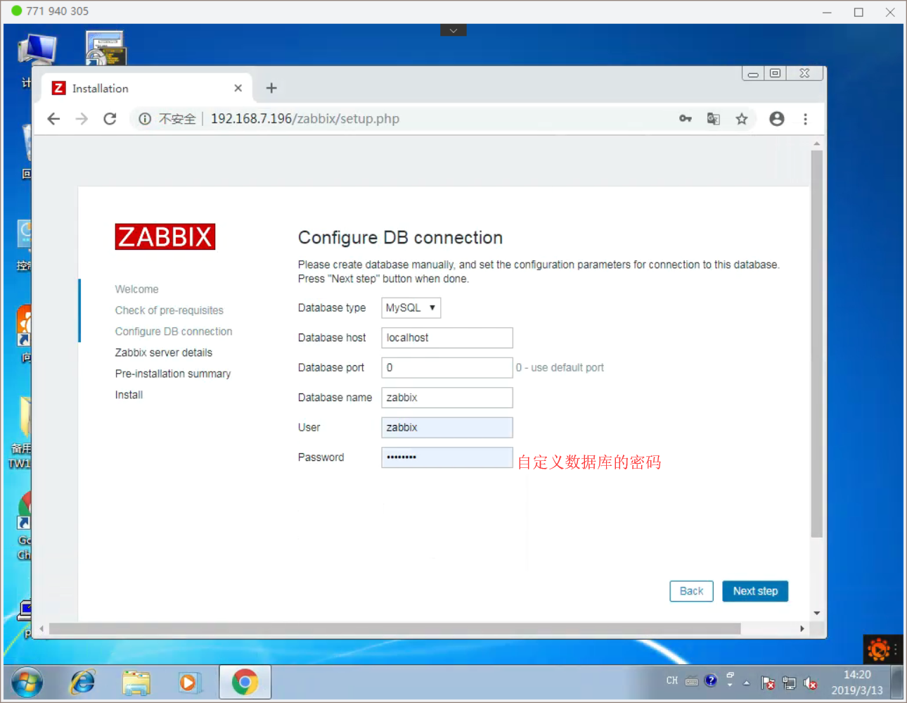The height and width of the screenshot is (703, 907).
Task: Select Welcome step in sidebar
Action: (137, 289)
